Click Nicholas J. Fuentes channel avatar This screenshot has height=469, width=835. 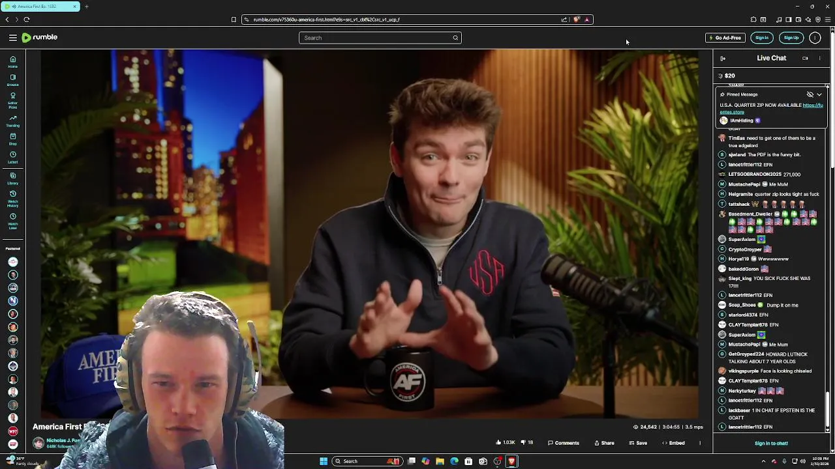point(38,443)
